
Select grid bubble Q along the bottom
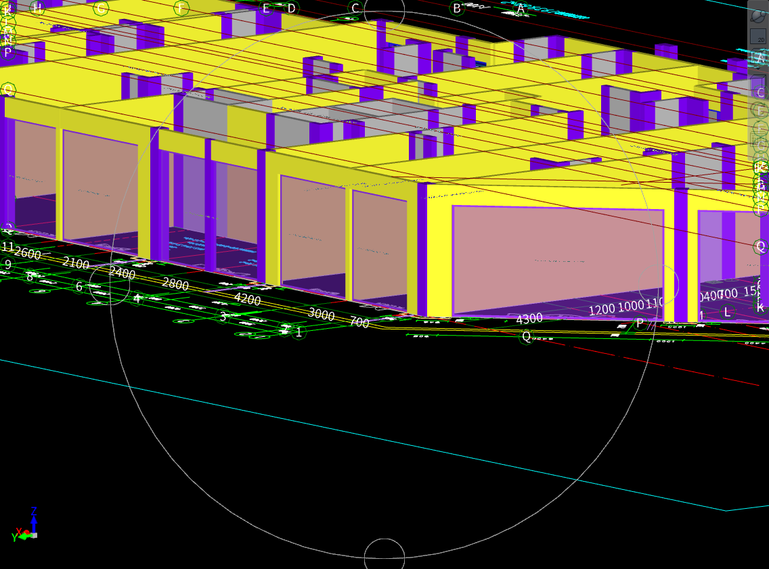[526, 336]
